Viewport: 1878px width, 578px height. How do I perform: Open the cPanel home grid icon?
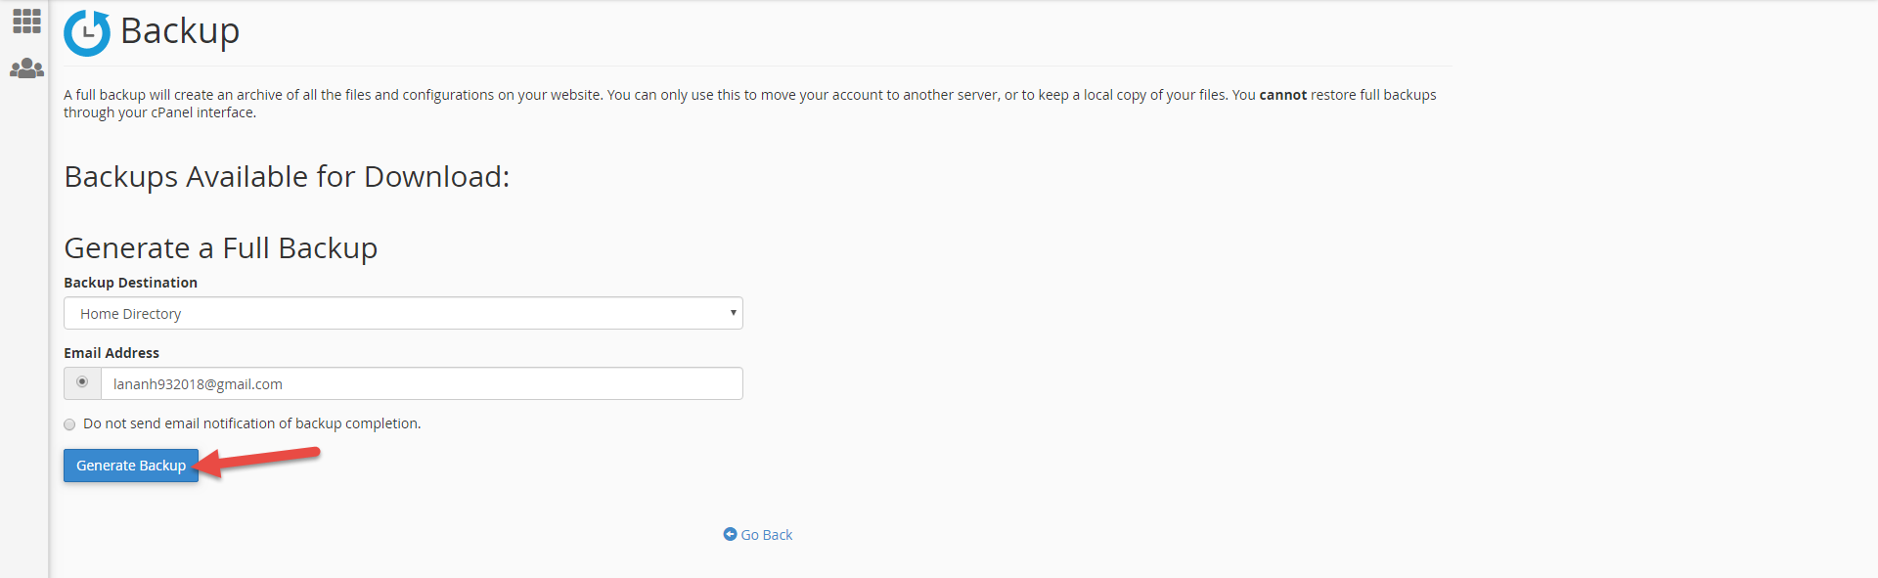[x=26, y=22]
